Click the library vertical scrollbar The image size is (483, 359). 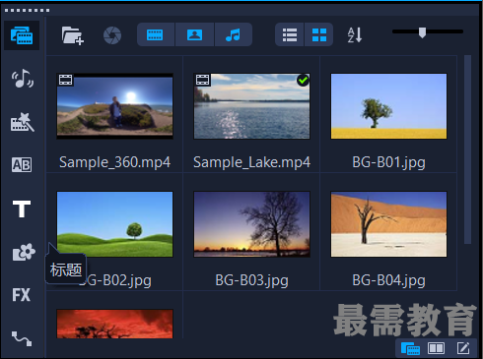[467, 150]
